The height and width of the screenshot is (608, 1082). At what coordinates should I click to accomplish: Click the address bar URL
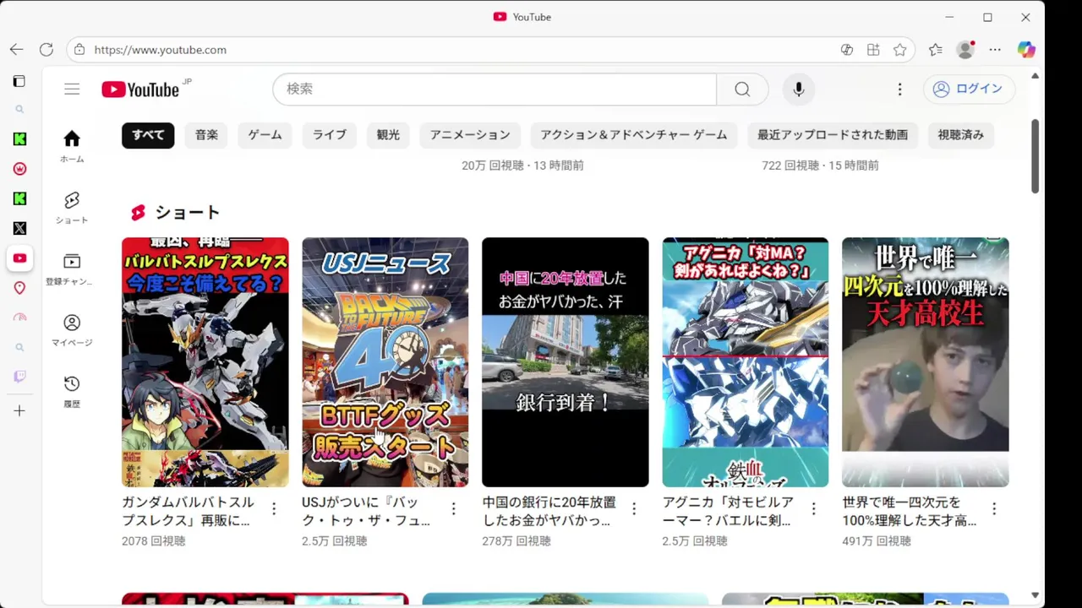pyautogui.click(x=161, y=50)
